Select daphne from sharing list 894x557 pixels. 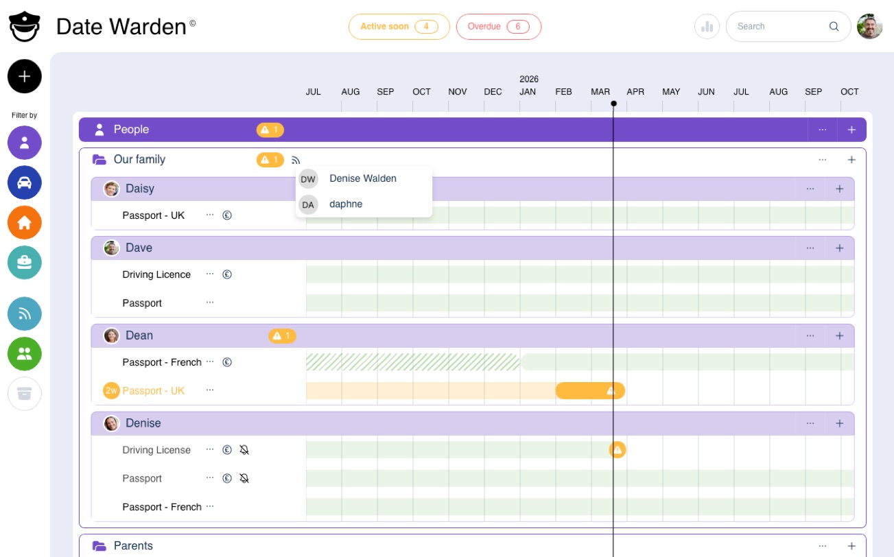(346, 204)
